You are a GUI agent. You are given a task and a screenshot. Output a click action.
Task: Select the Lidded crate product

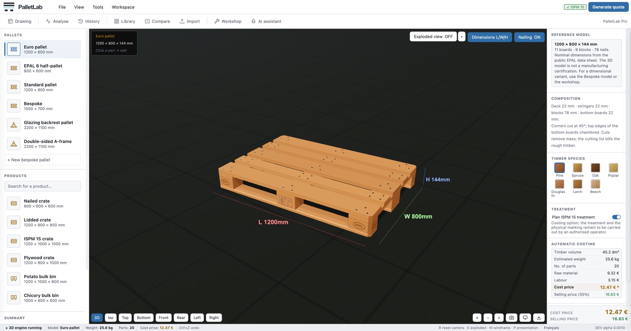[42, 222]
